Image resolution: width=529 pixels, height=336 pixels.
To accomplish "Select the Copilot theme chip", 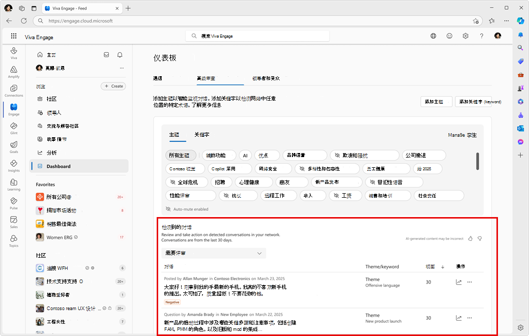I will tap(229, 169).
